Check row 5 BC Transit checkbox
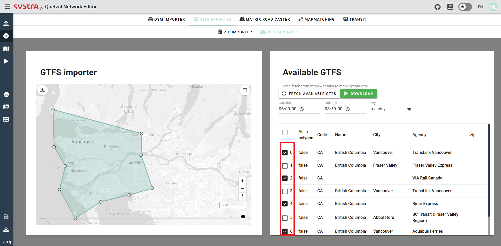Viewport: 501px width, 246px height. (x=285, y=218)
